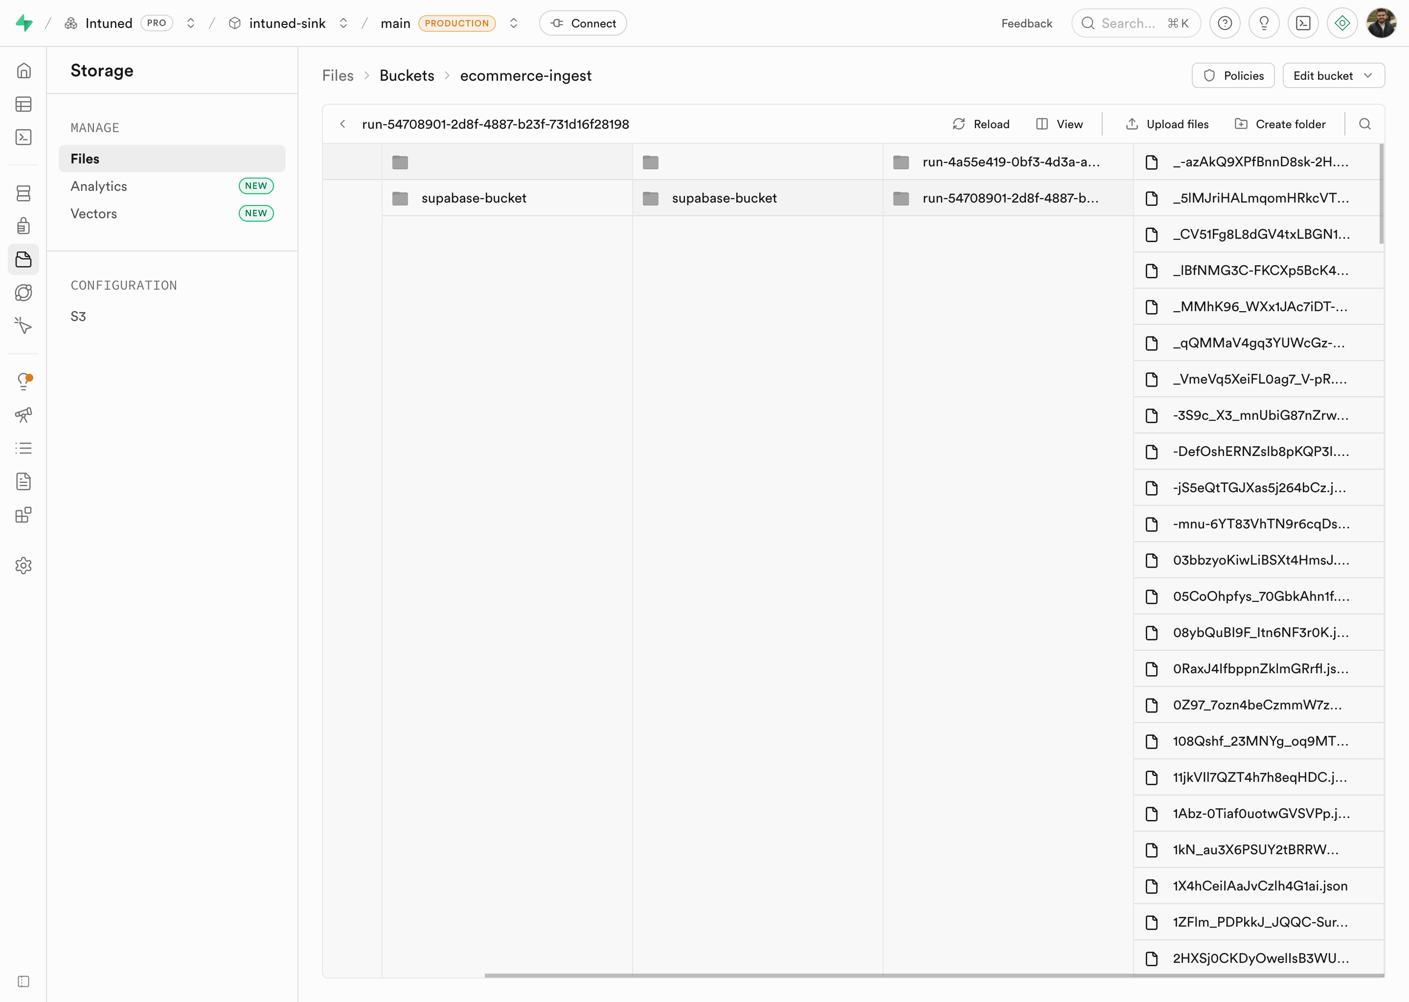Open the API Docs sidebar icon
1409x1002 pixels.
pos(23,481)
